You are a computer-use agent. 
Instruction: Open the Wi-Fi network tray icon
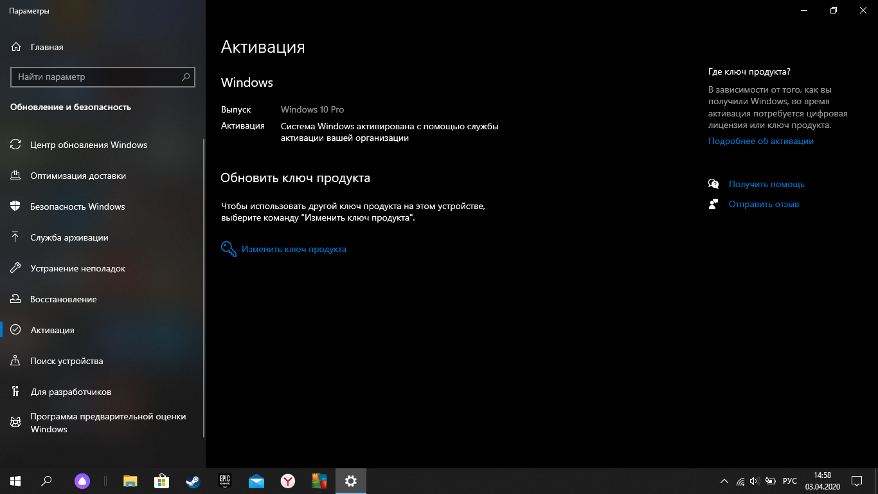740,481
